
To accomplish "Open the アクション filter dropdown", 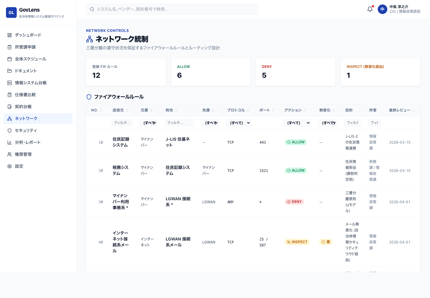I will tap(297, 123).
